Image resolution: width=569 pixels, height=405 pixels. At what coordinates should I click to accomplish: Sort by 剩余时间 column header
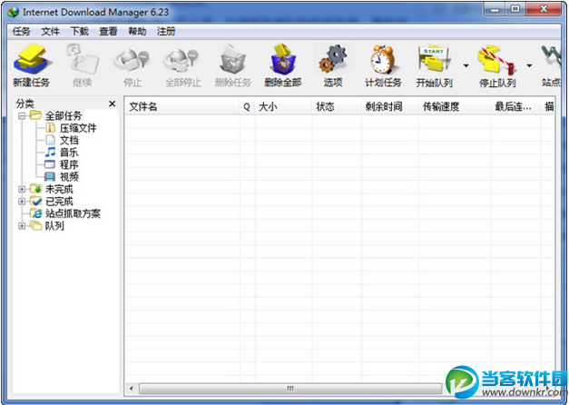point(390,106)
